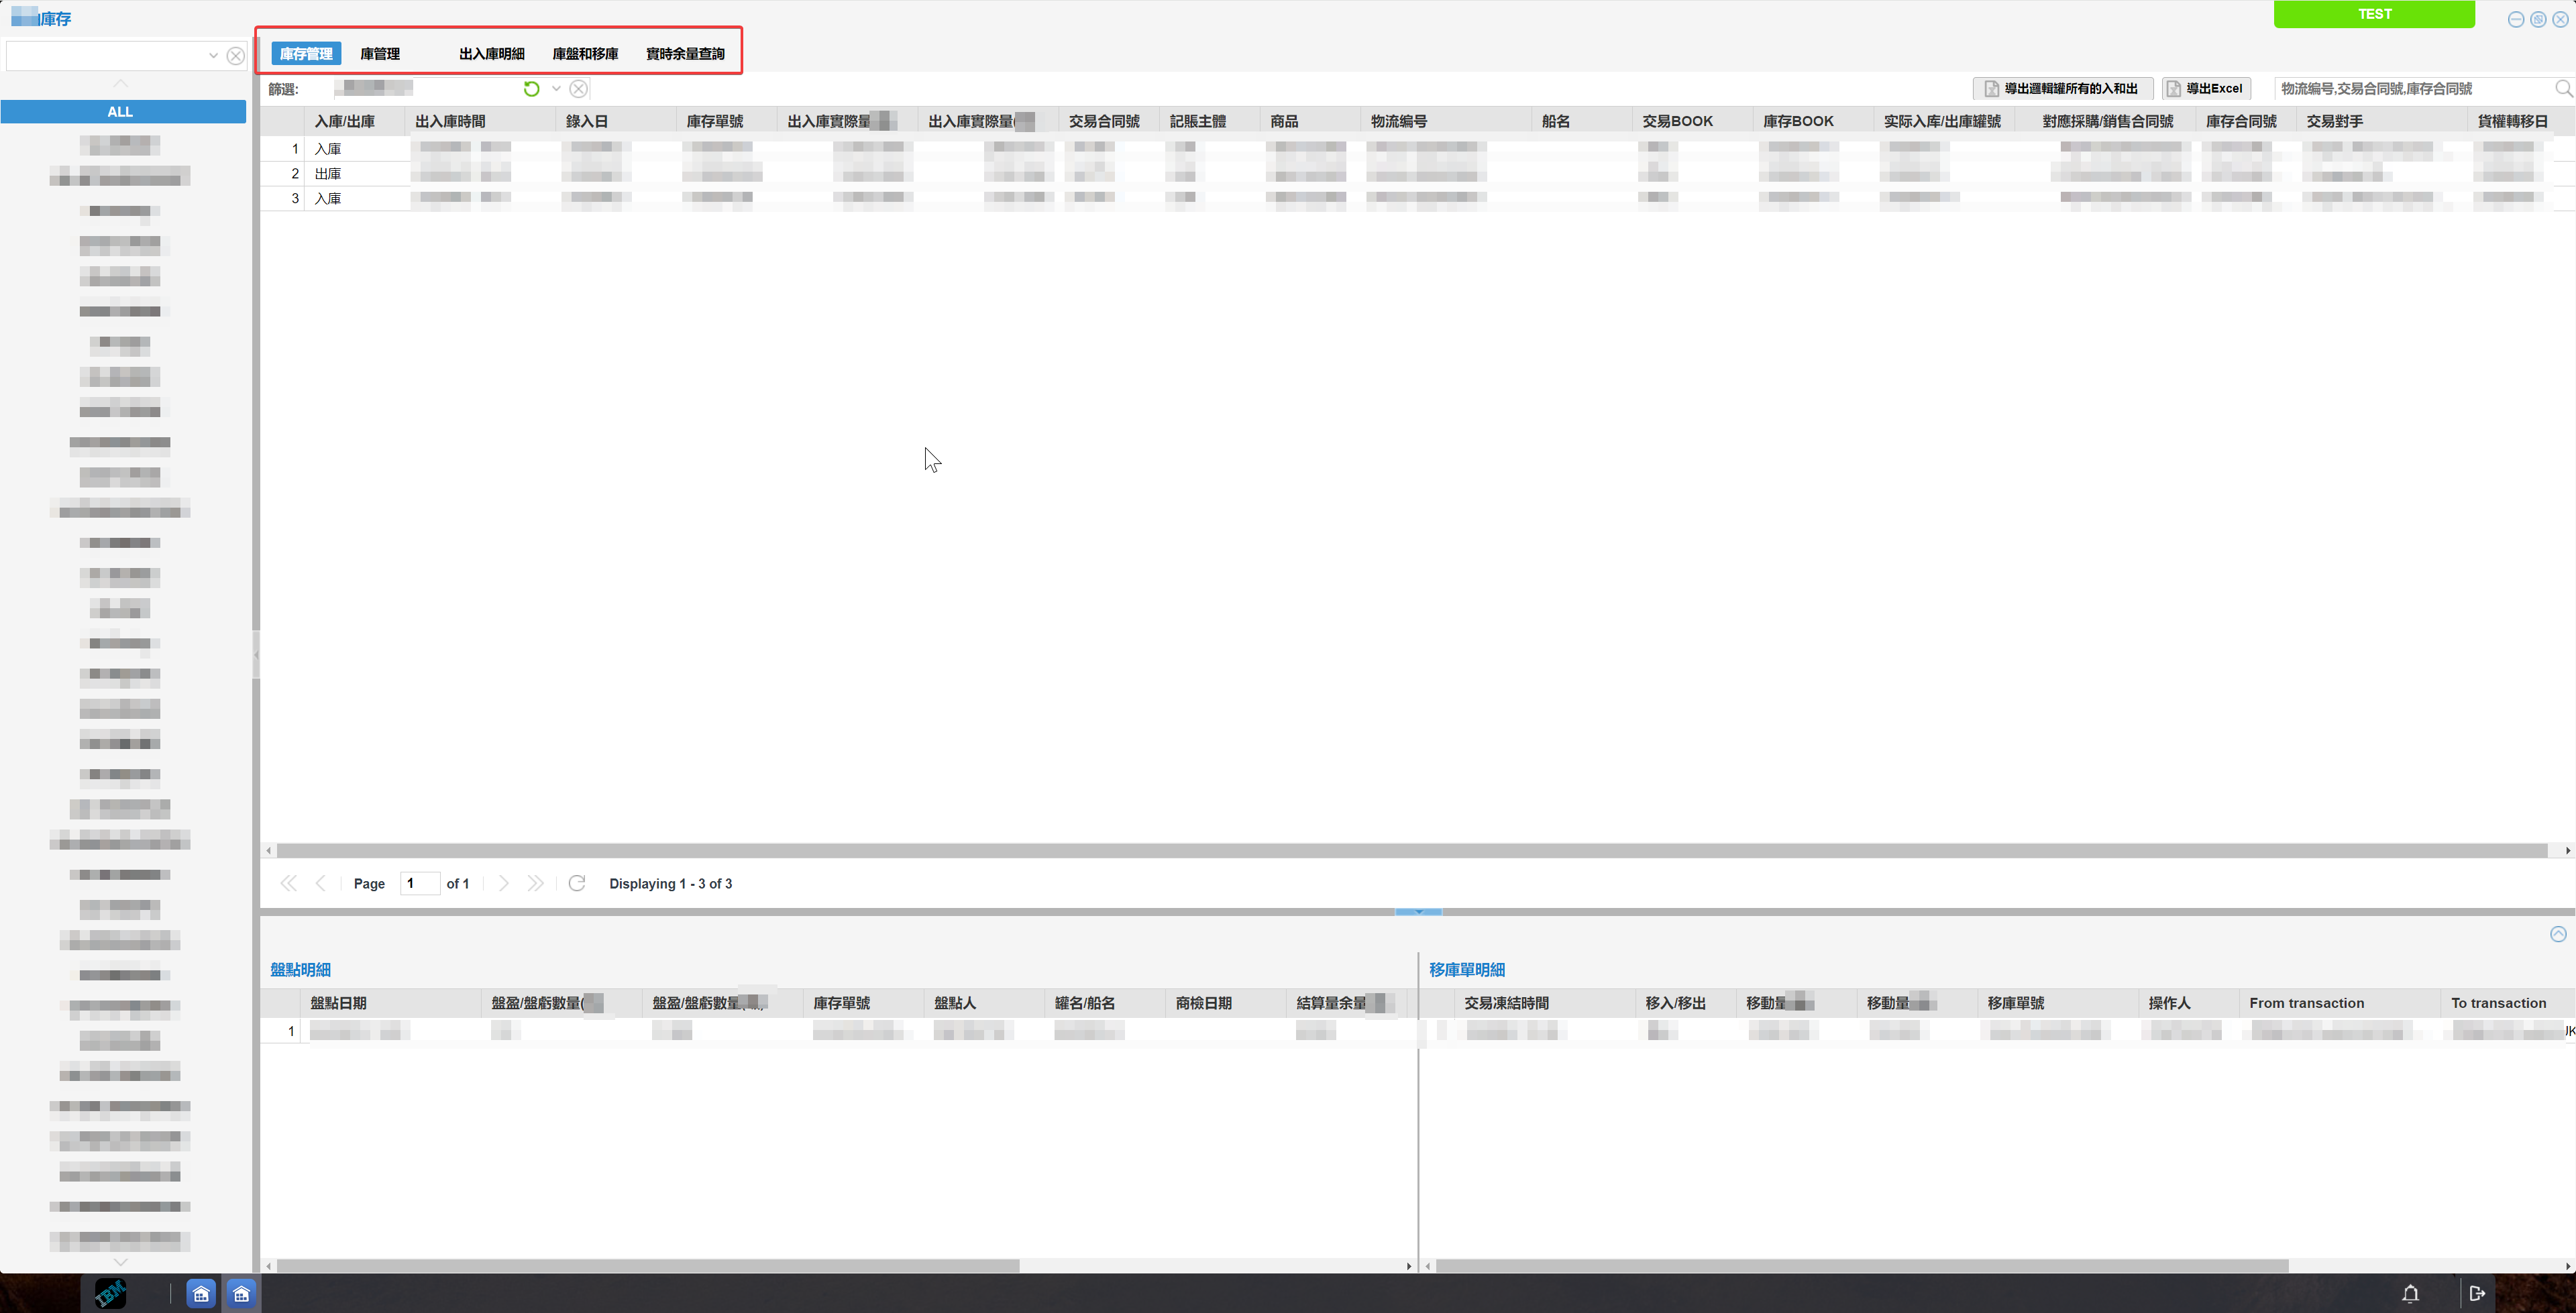Click the Page number input field
Screen dimensions: 2576x1313
click(x=420, y=883)
